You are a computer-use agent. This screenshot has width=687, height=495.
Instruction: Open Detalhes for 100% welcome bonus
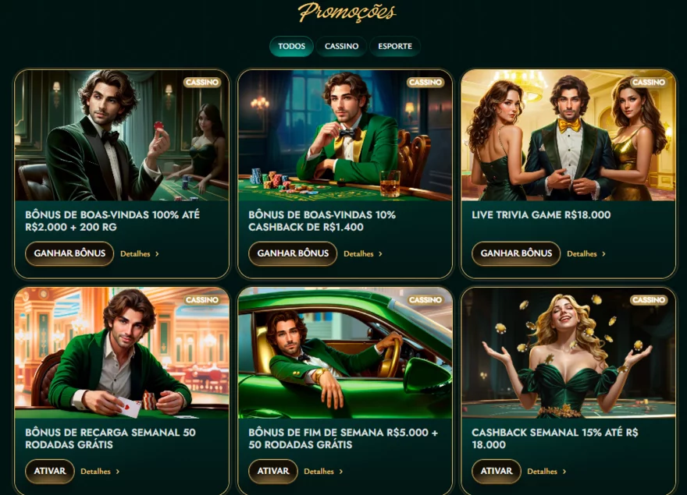coord(139,254)
